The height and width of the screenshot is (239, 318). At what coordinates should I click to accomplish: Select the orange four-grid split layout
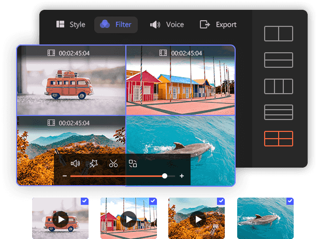(279, 139)
